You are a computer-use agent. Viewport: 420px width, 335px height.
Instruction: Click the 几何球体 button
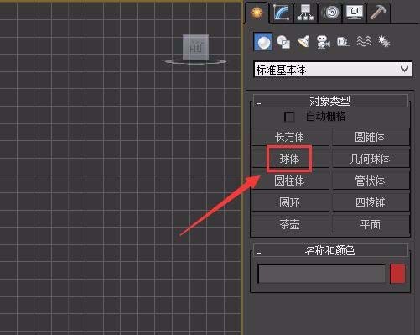[370, 159]
